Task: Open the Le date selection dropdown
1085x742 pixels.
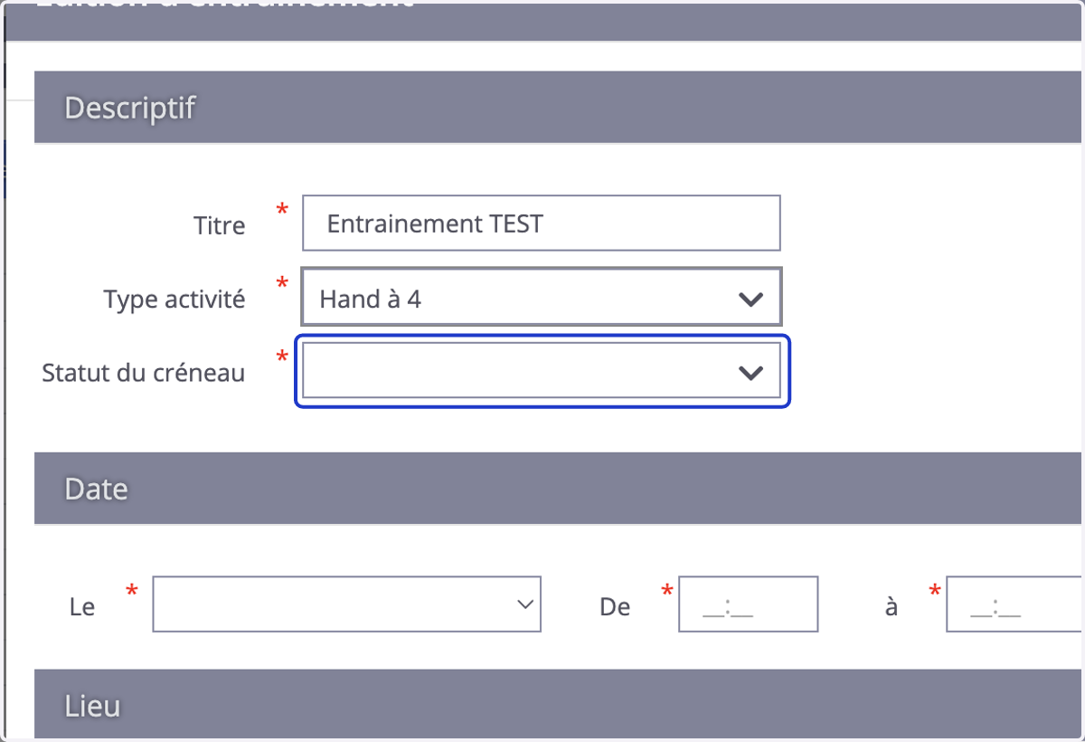Action: point(346,604)
